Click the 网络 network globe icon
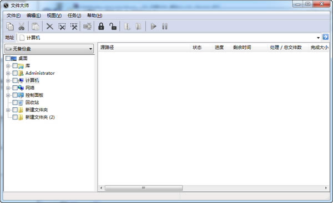The width and height of the screenshot is (333, 203). 21,88
